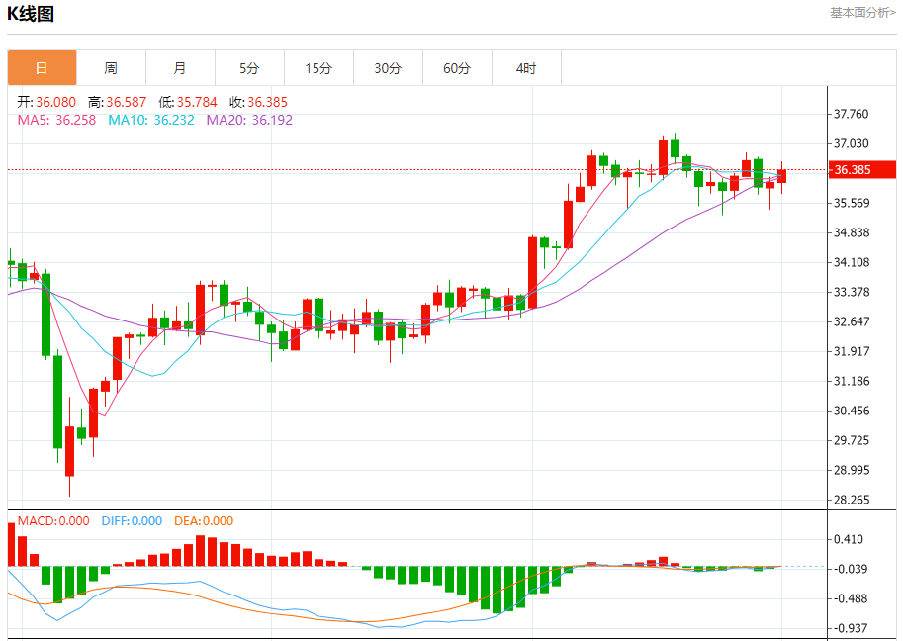Show the 60分 interval chart
Image resolution: width=903 pixels, height=641 pixels.
click(457, 68)
